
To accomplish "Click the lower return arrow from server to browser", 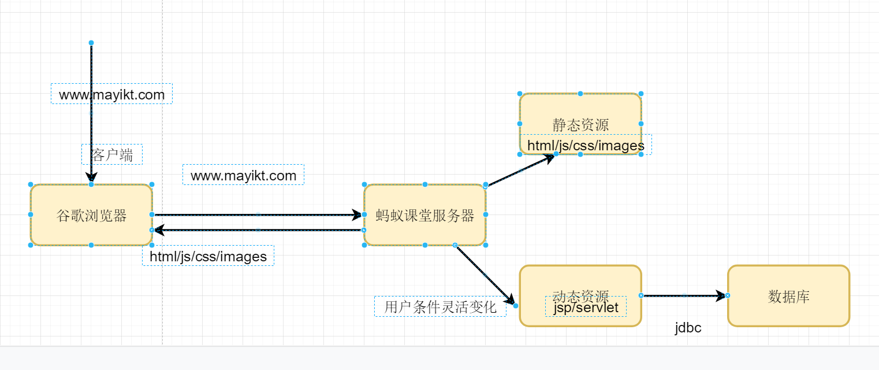I will (258, 230).
